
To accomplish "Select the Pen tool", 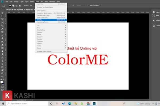I will pos(2,58).
